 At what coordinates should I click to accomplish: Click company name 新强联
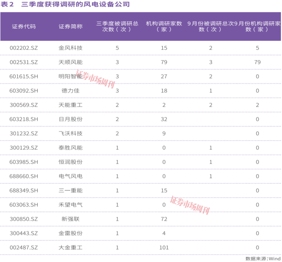pos(70,219)
